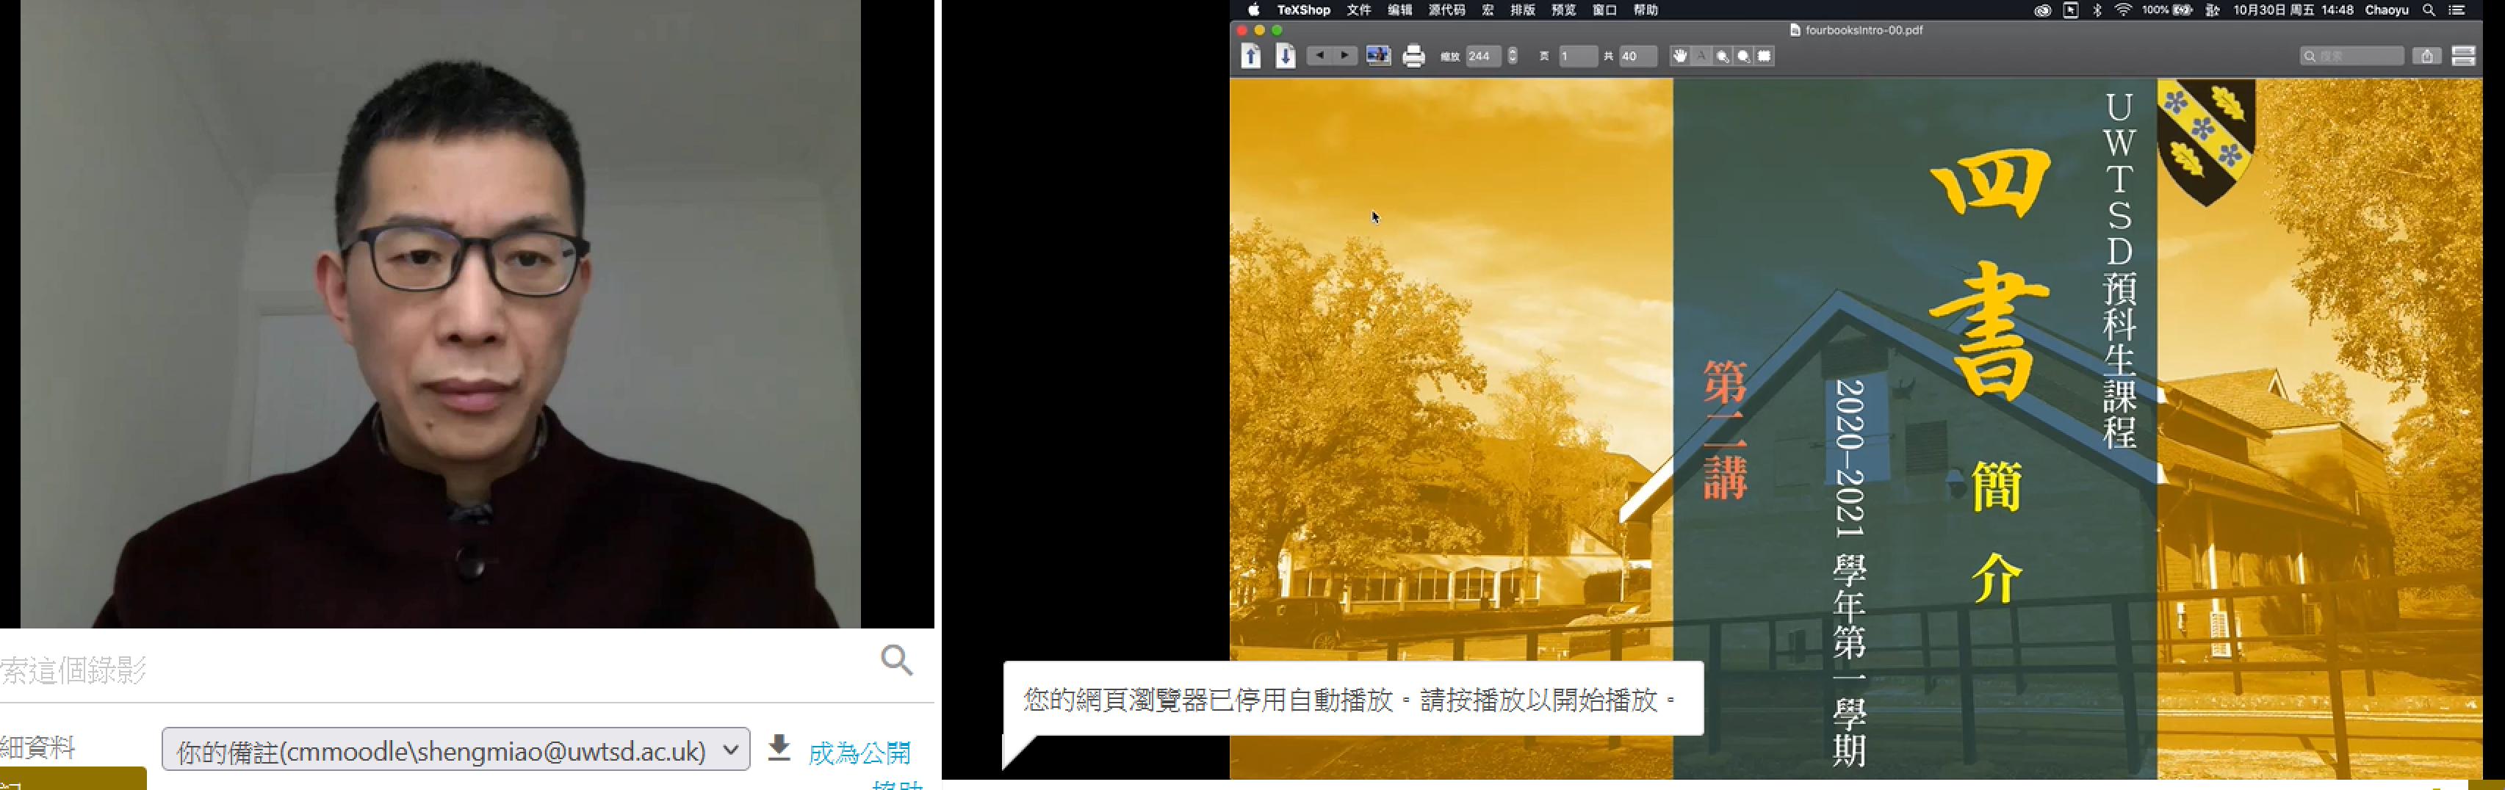Click the next page down-arrow icon in TeXShop
This screenshot has width=2505, height=790.
1285,57
